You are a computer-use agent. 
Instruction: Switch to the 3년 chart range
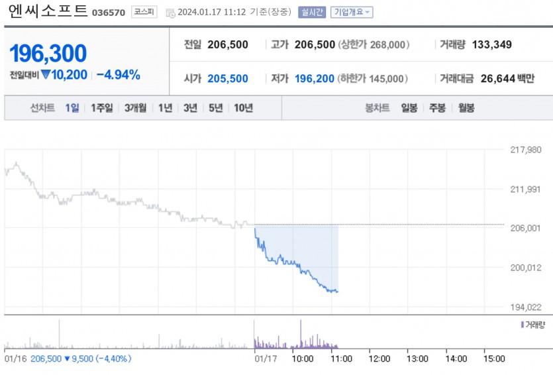tap(191, 108)
